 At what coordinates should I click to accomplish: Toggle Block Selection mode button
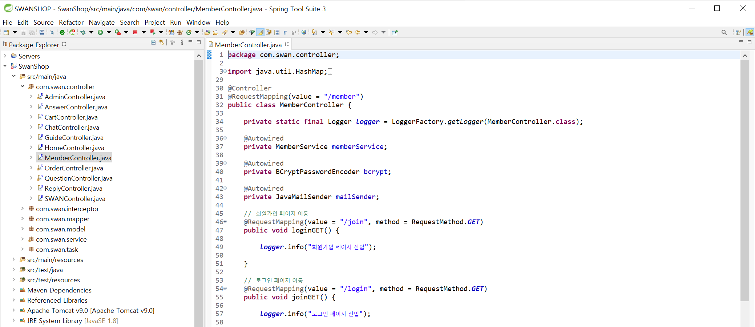click(x=277, y=32)
